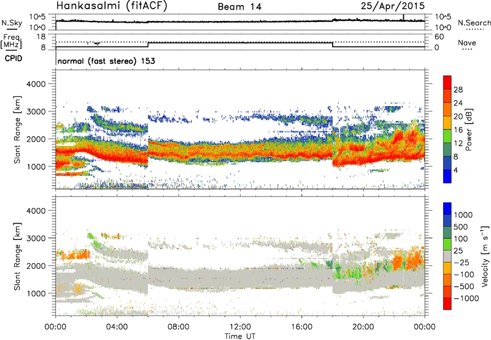Click the red bottom of velocity colorbar

[x=447, y=304]
